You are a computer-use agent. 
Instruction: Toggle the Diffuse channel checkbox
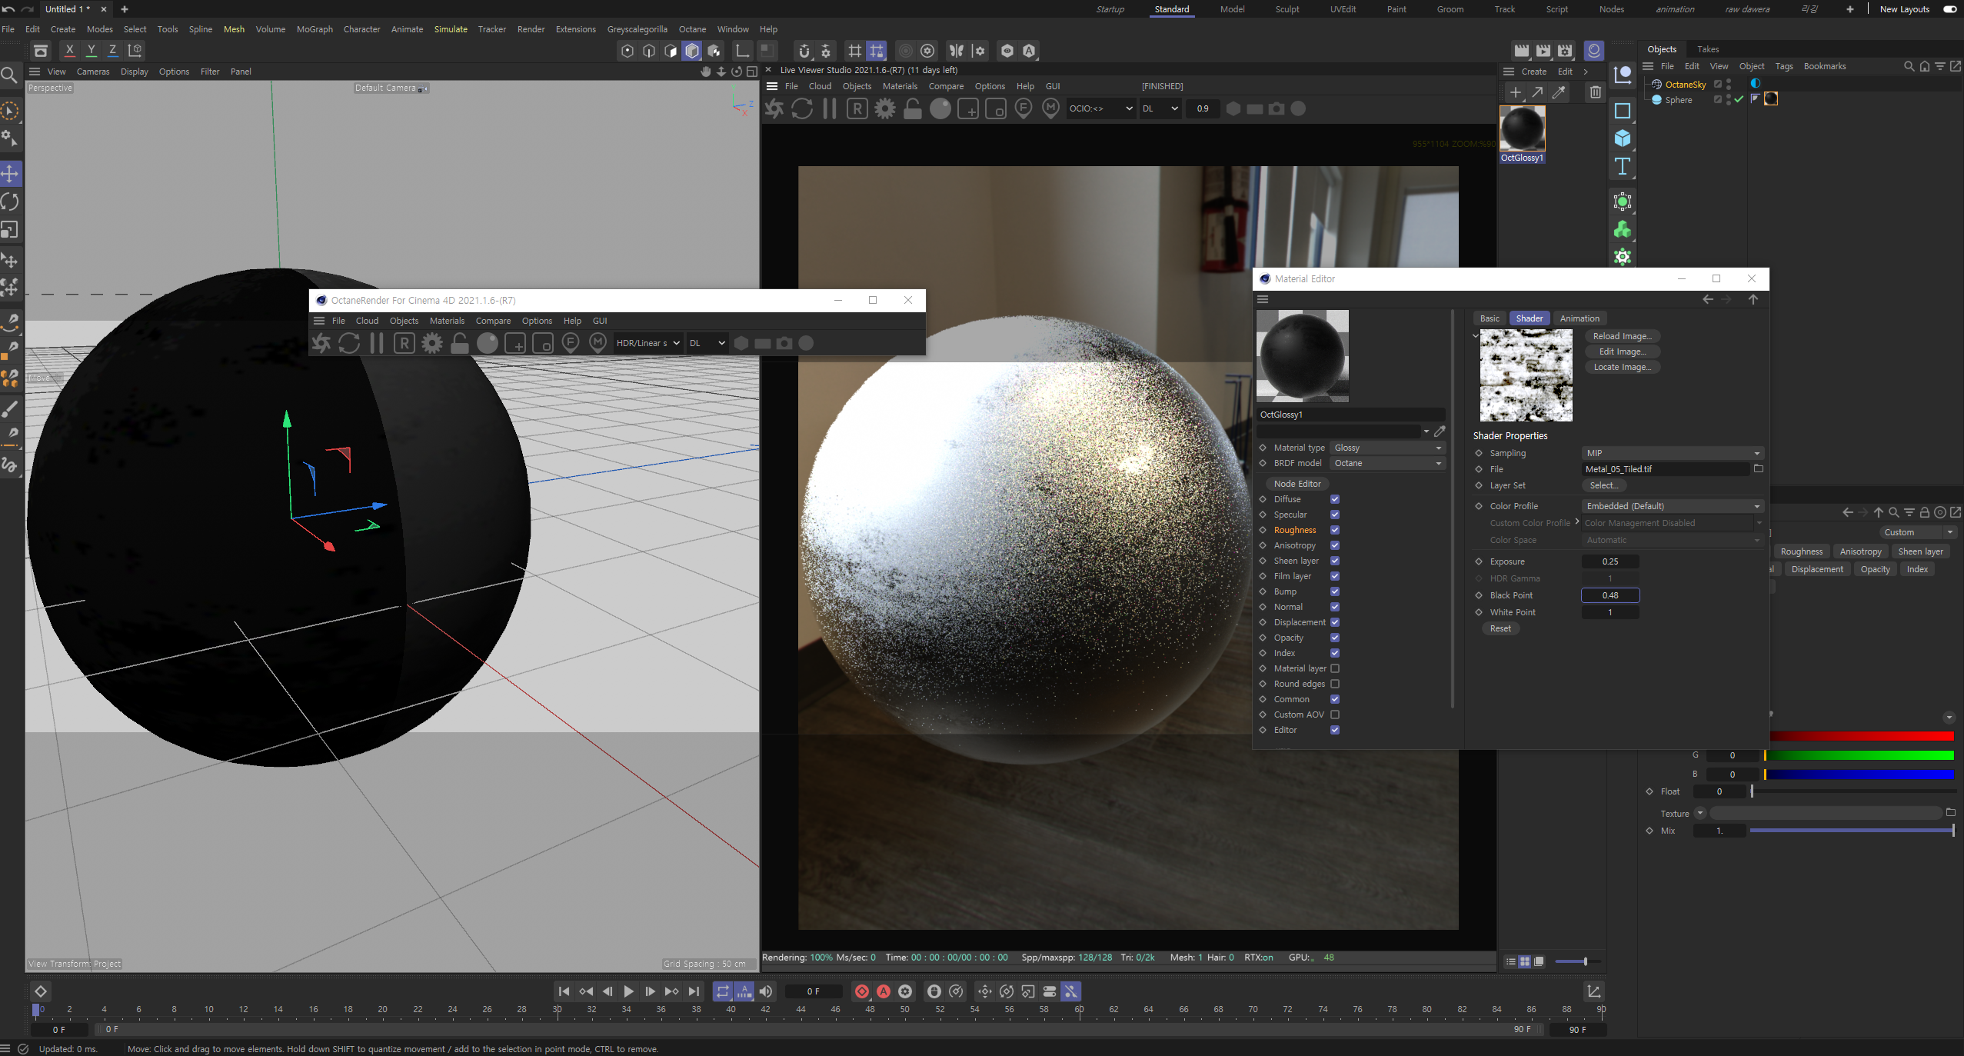(x=1335, y=499)
